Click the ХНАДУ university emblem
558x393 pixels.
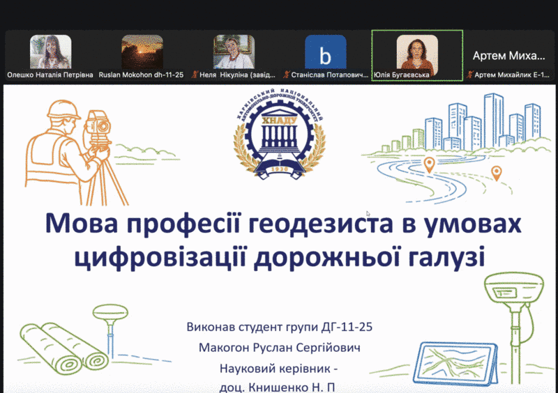(279, 137)
